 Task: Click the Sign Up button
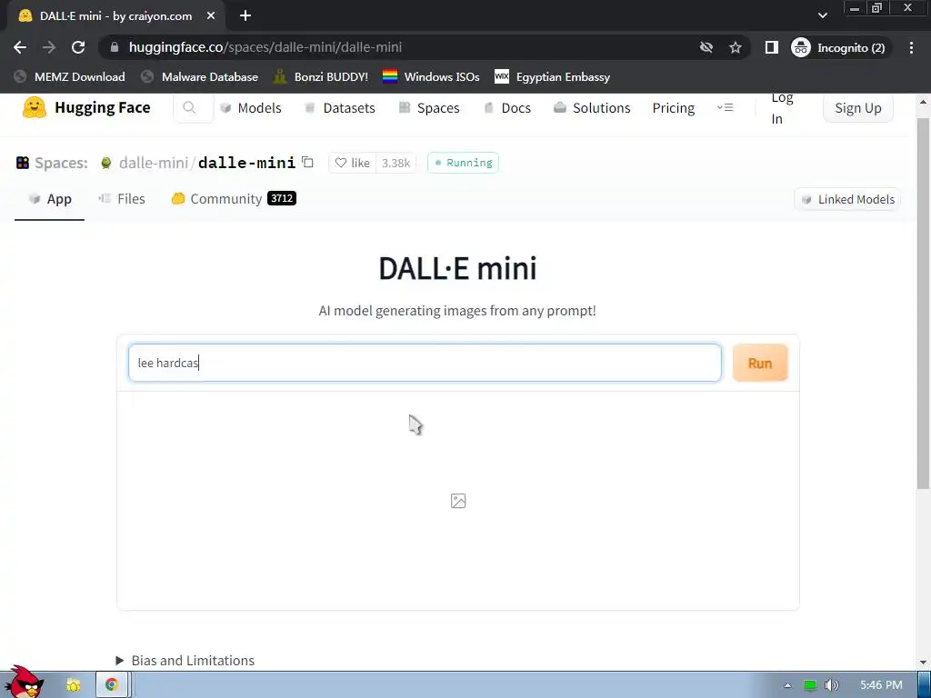click(858, 108)
